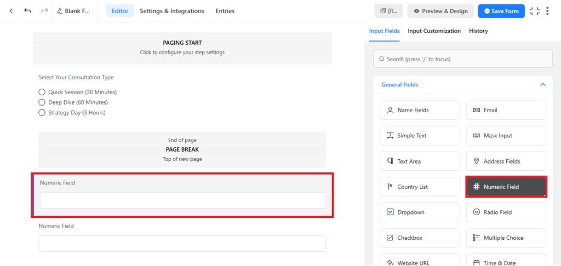
Task: Focus the field search box
Action: 462,59
